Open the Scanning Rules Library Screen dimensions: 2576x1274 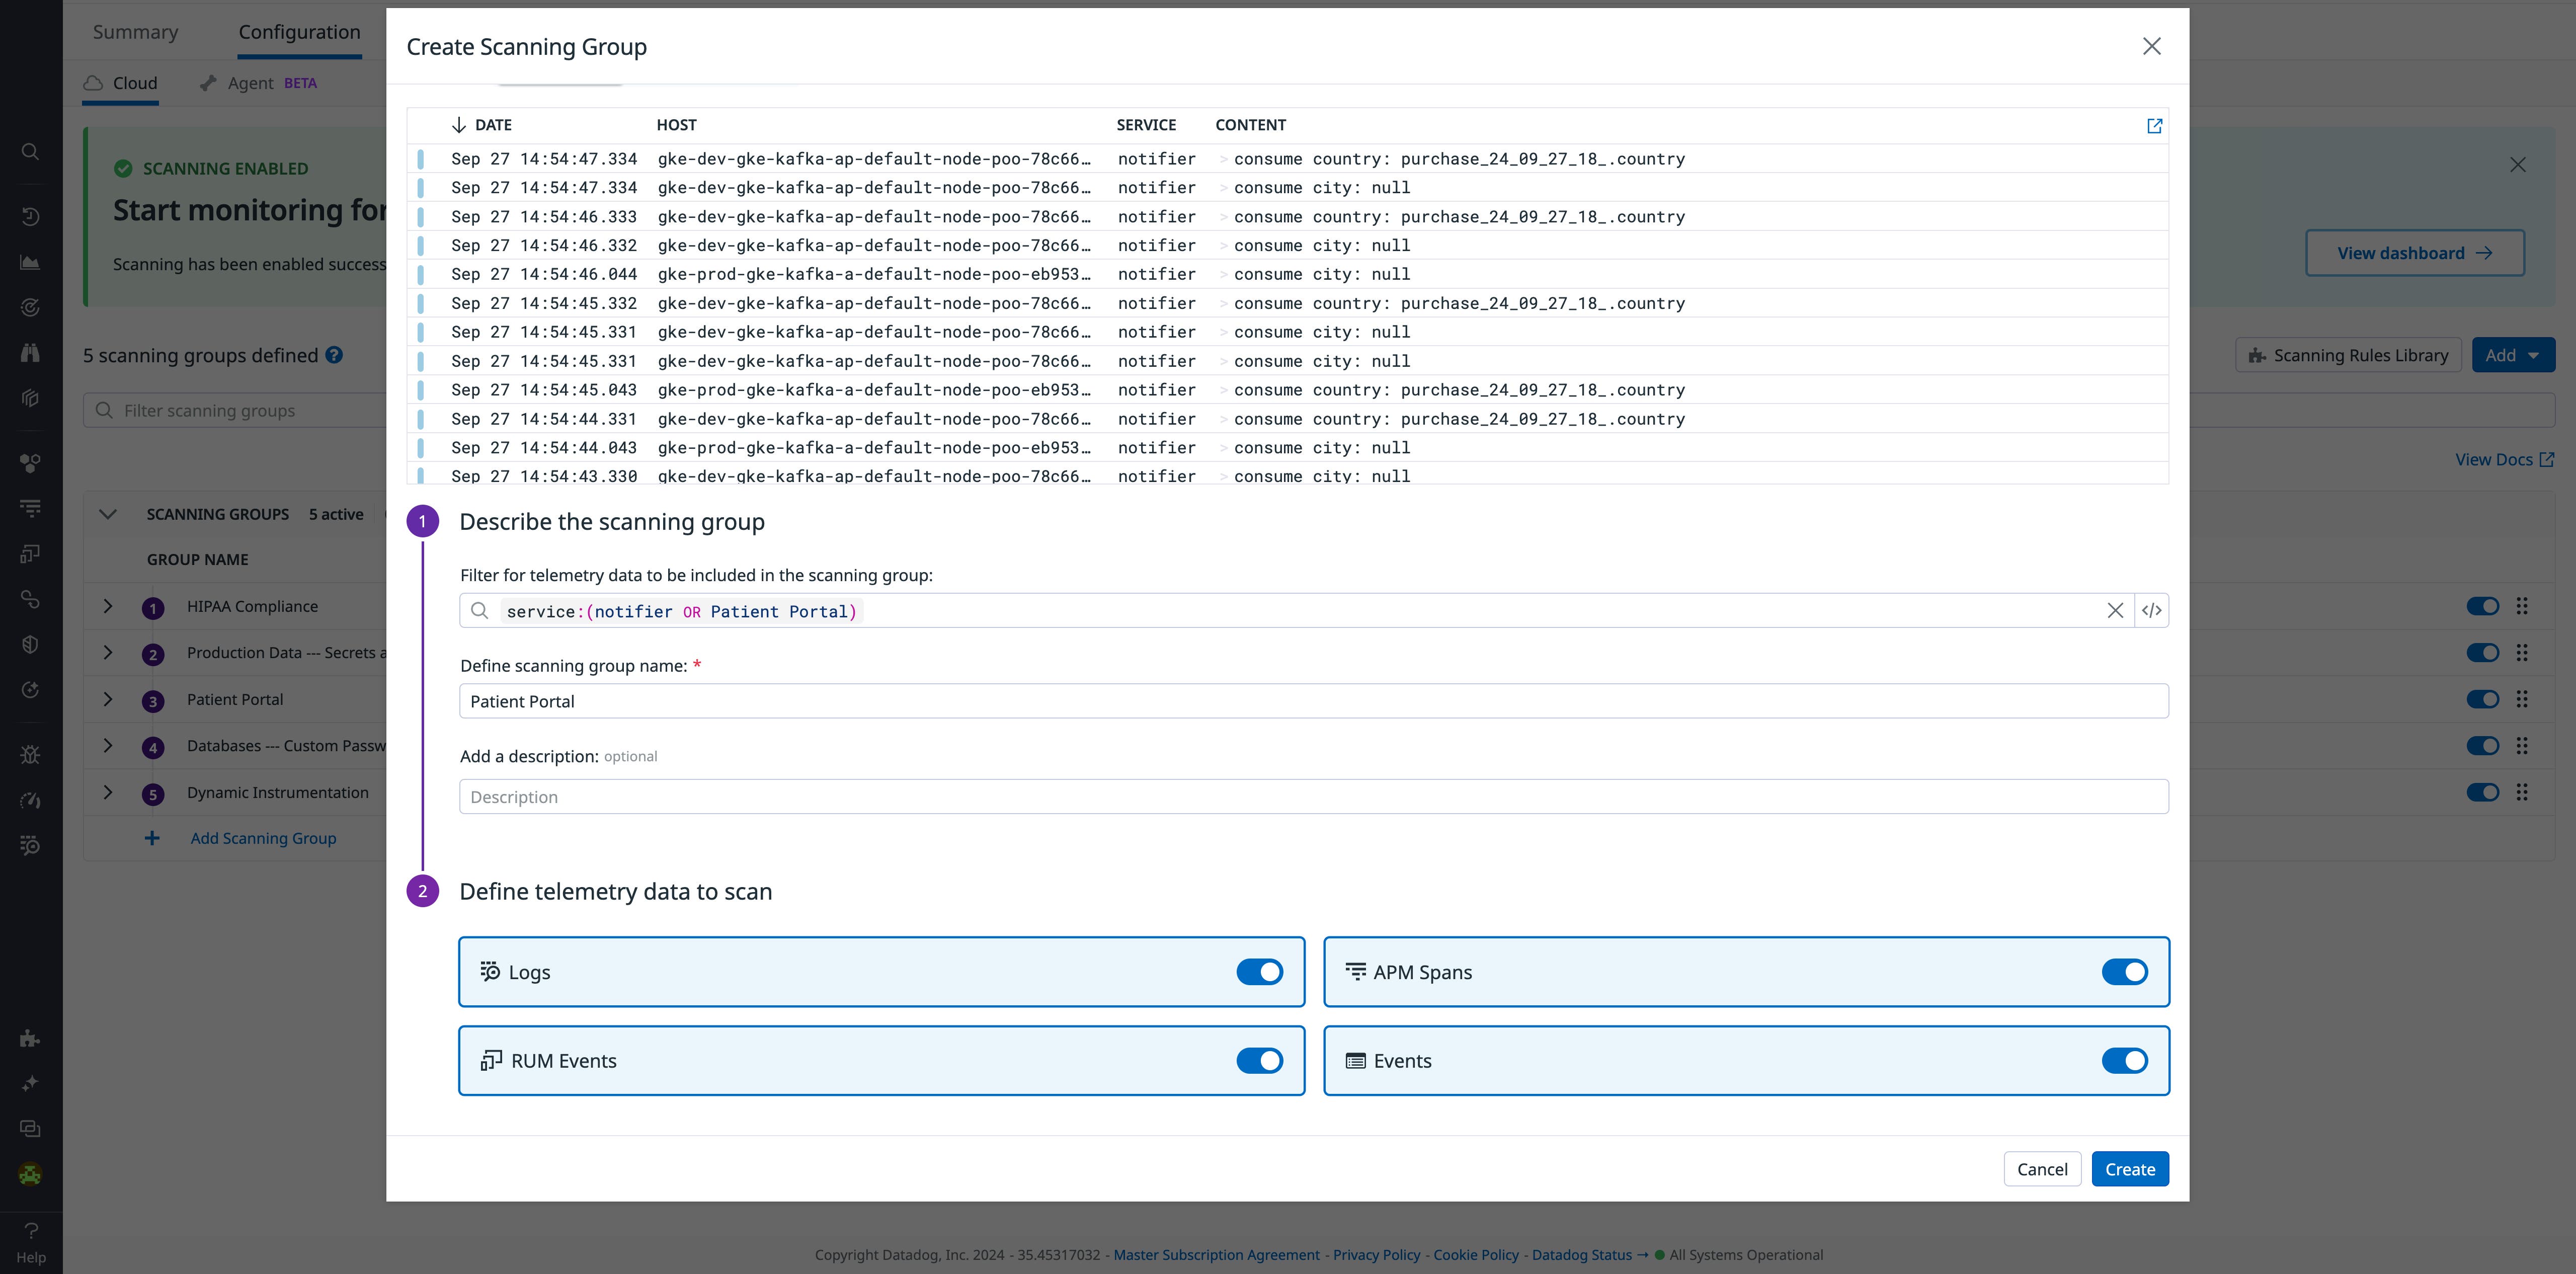point(2348,354)
